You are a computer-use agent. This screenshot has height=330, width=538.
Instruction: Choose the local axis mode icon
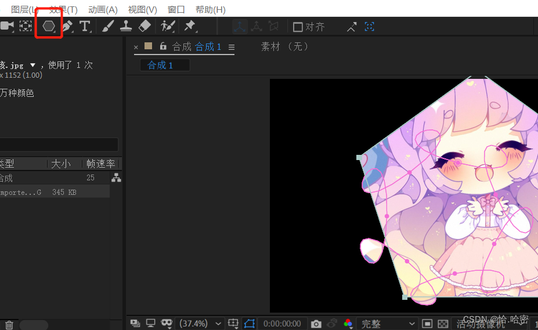tap(240, 27)
